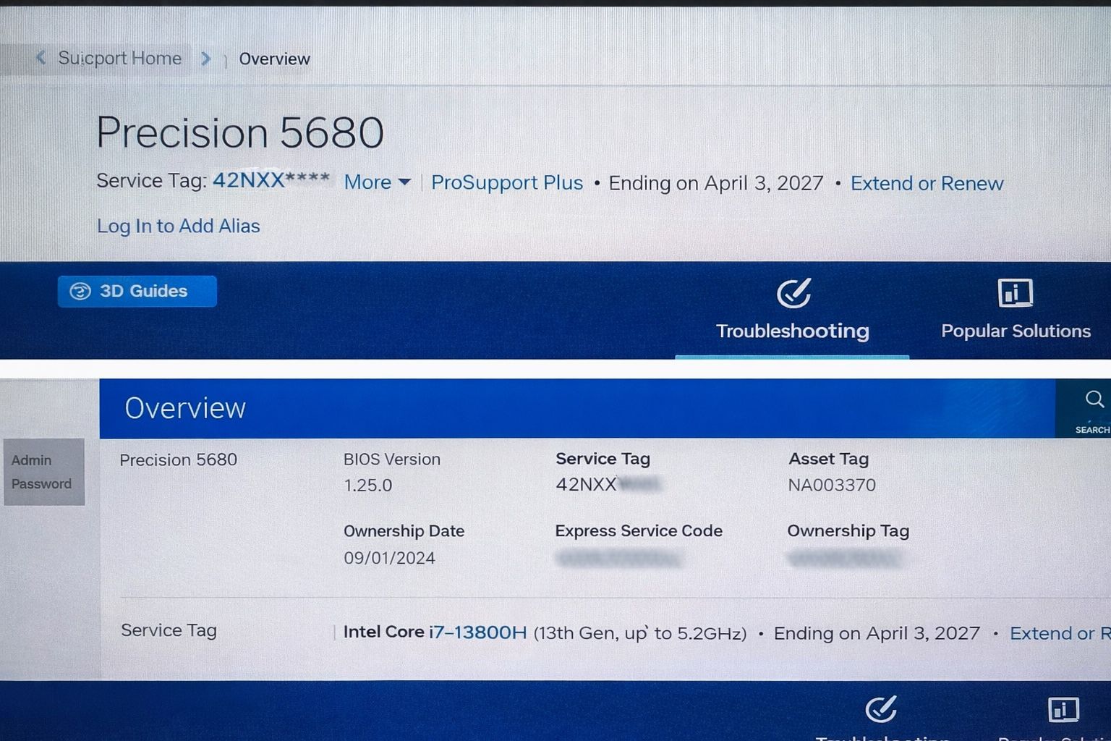This screenshot has width=1111, height=741.
Task: Open the 42NXX**** service tag link
Action: pyautogui.click(x=271, y=180)
